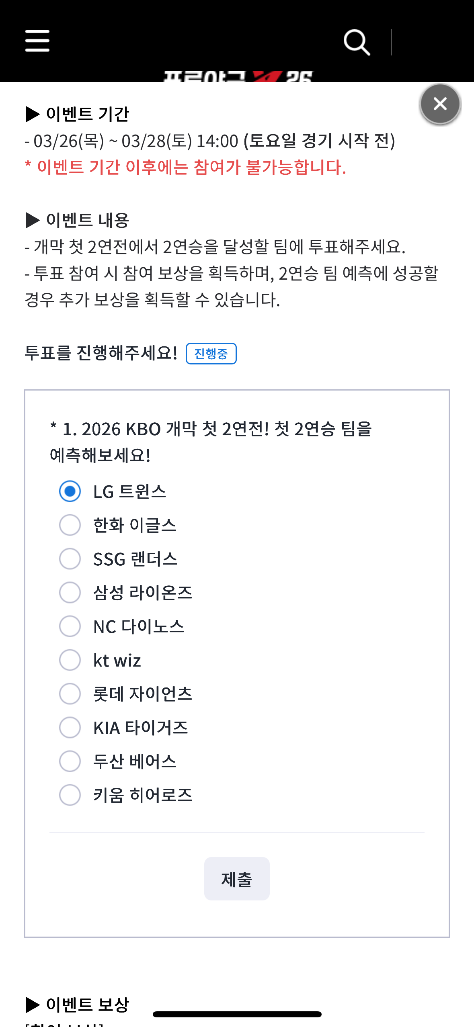Select 롯데 자이언츠 radio button
This screenshot has height=1027, width=474.
70,694
